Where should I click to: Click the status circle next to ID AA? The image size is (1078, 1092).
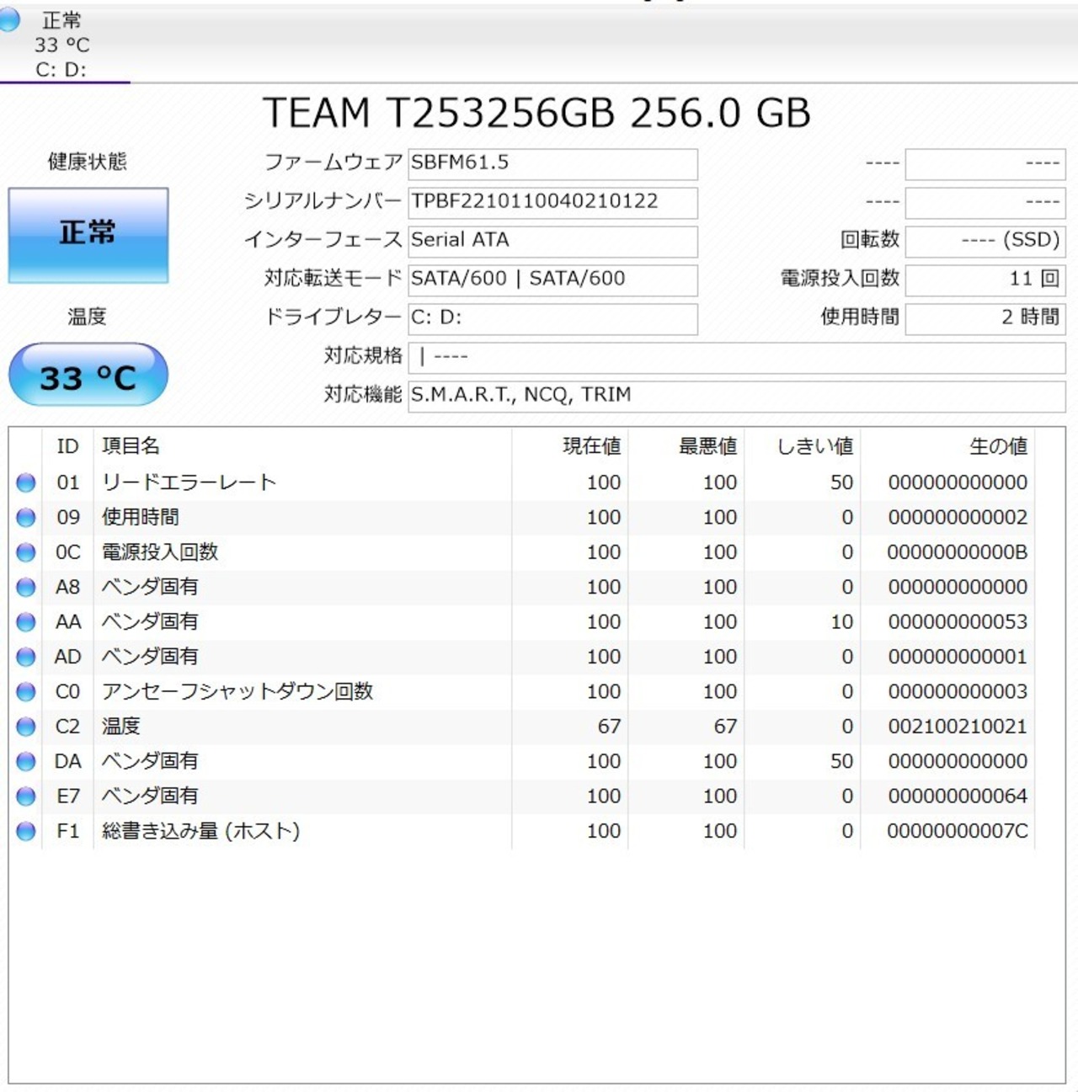pos(26,622)
